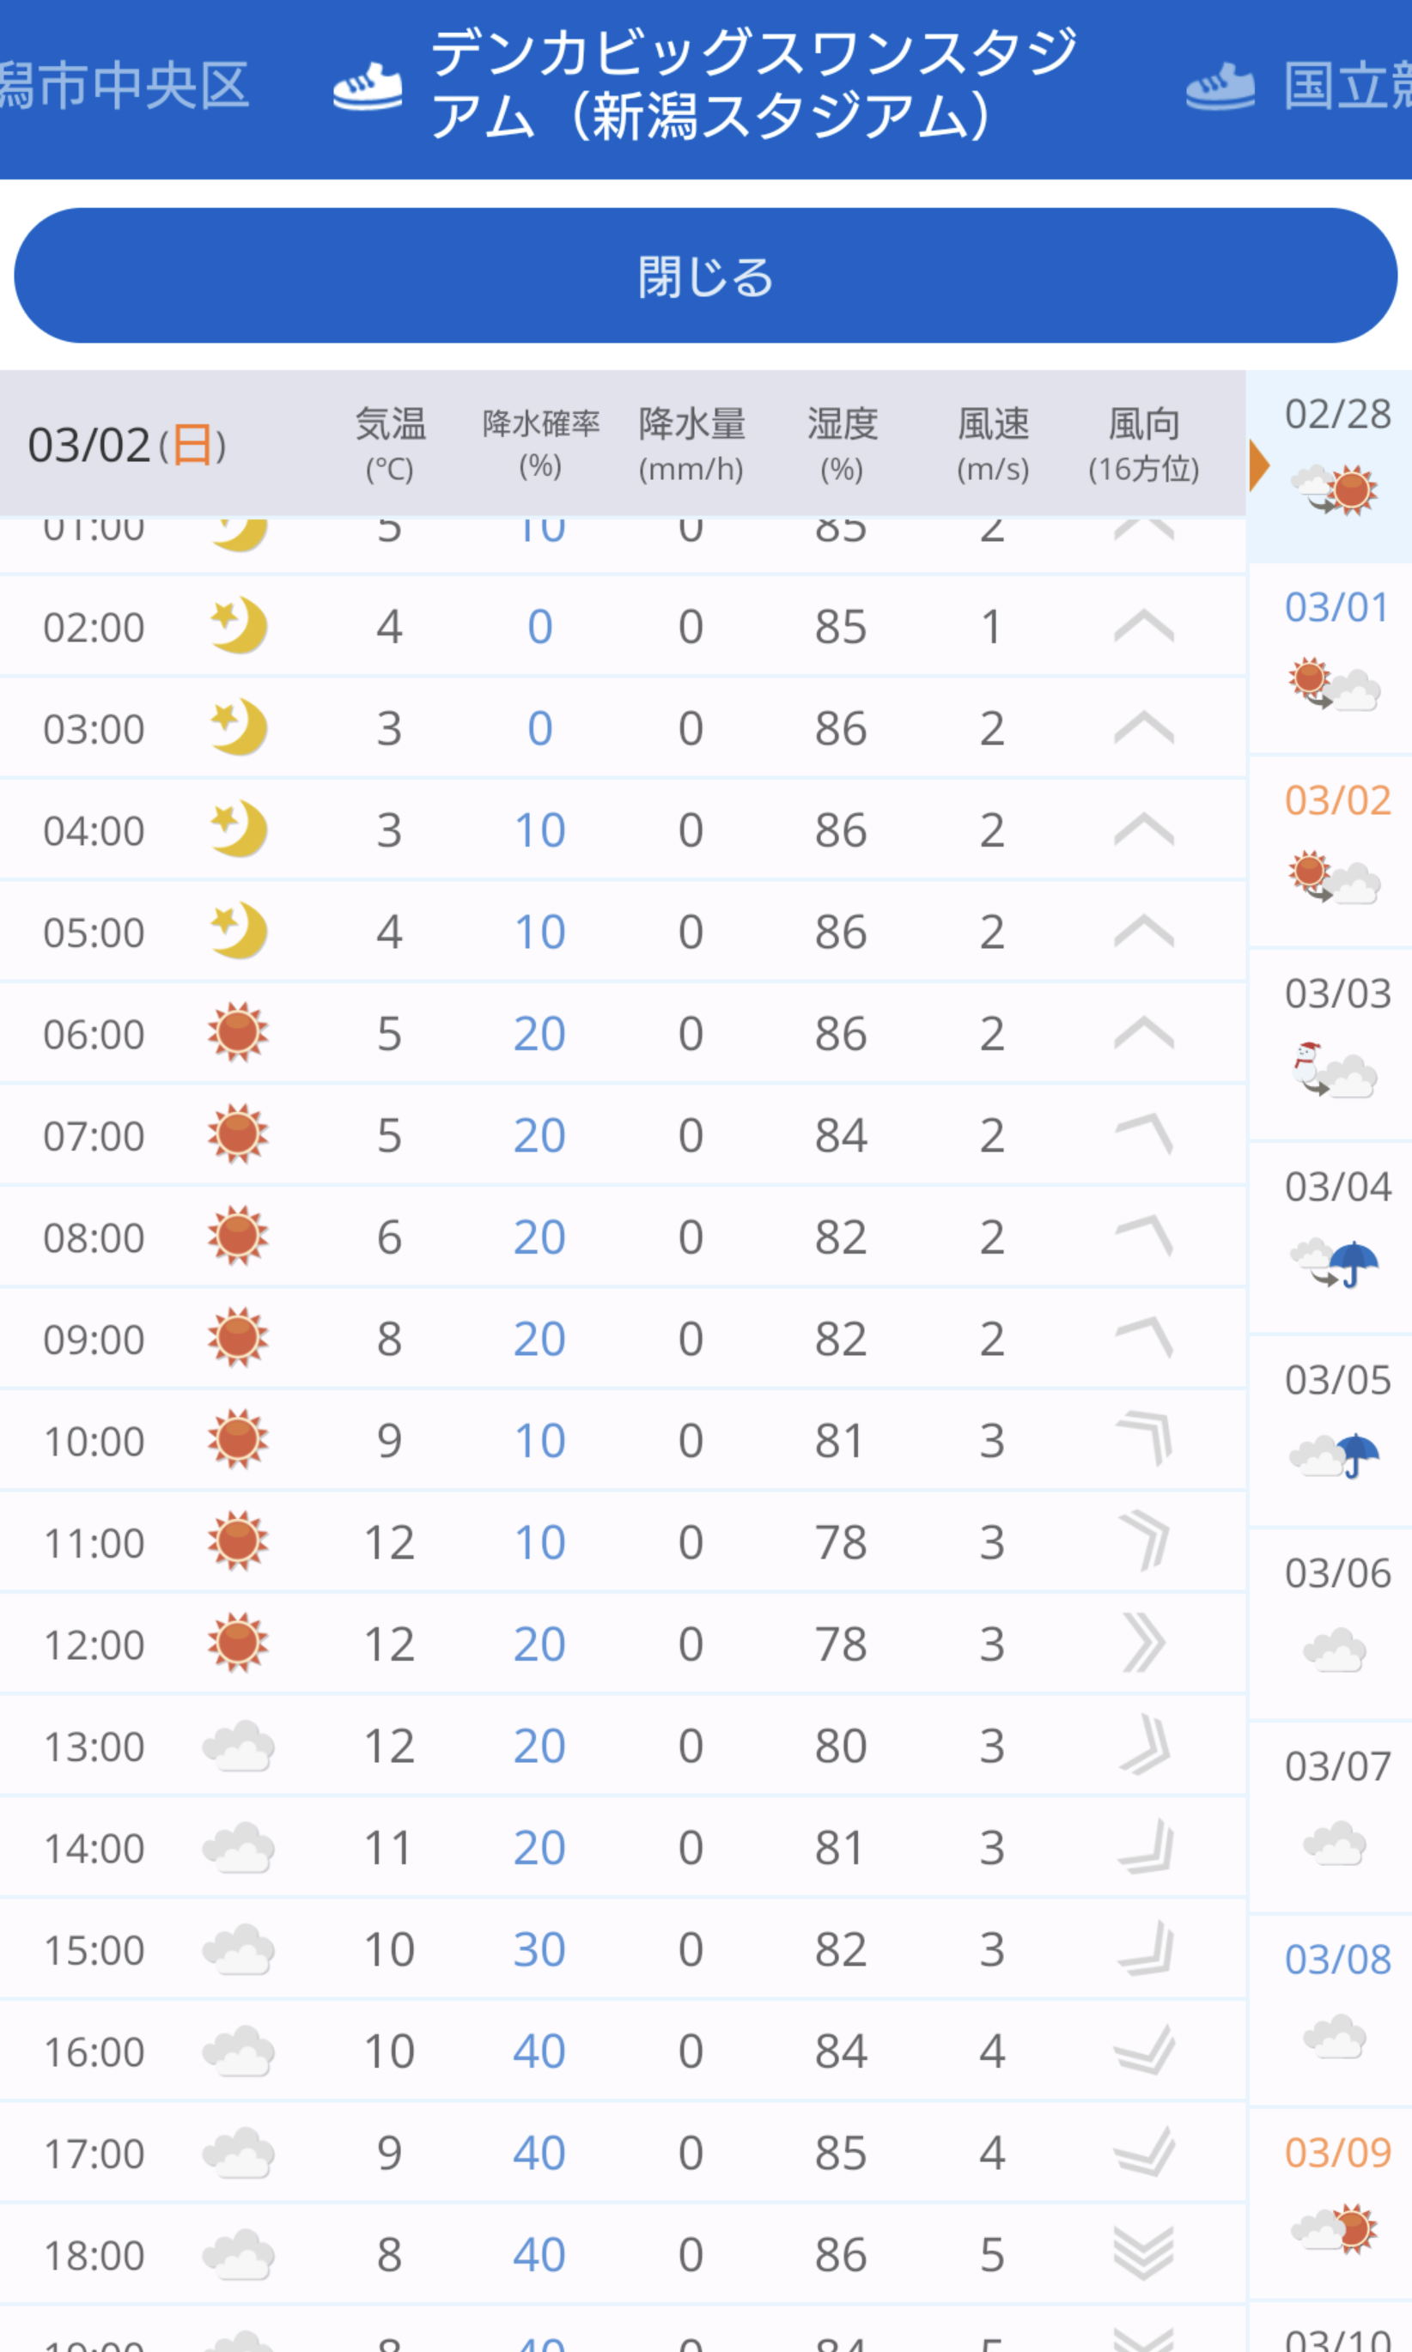Viewport: 1412px width, 2352px height.
Task: Tap the 30 rain probability at 15:00
Action: [539, 1948]
